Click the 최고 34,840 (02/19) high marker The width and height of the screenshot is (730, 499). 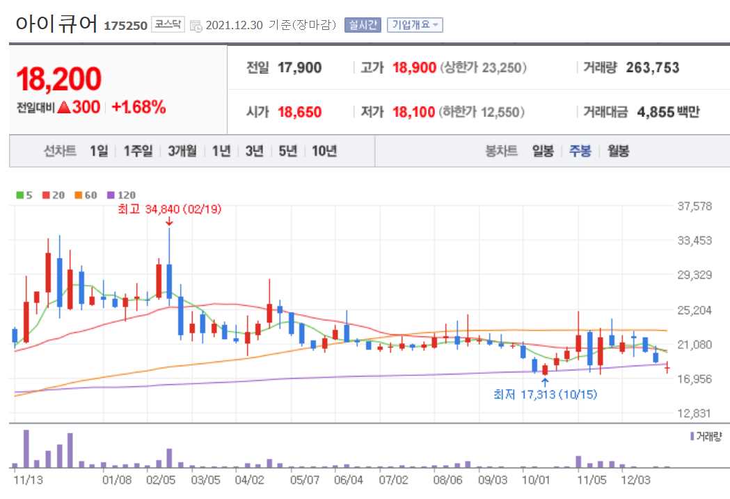[x=170, y=209]
